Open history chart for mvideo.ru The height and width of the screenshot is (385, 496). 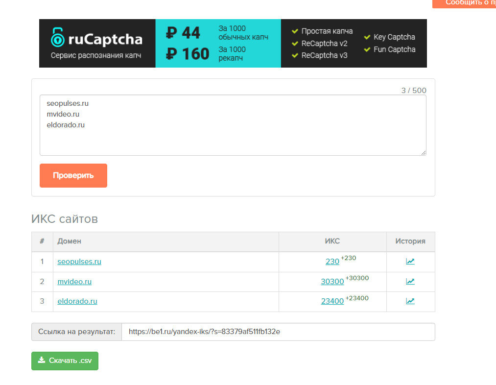(410, 281)
